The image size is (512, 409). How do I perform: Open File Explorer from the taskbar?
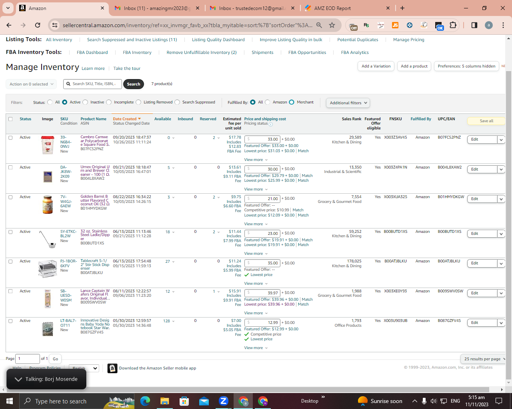point(165,401)
